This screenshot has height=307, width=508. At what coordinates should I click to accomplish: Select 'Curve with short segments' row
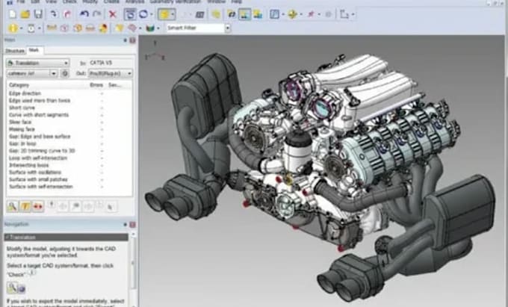point(69,114)
